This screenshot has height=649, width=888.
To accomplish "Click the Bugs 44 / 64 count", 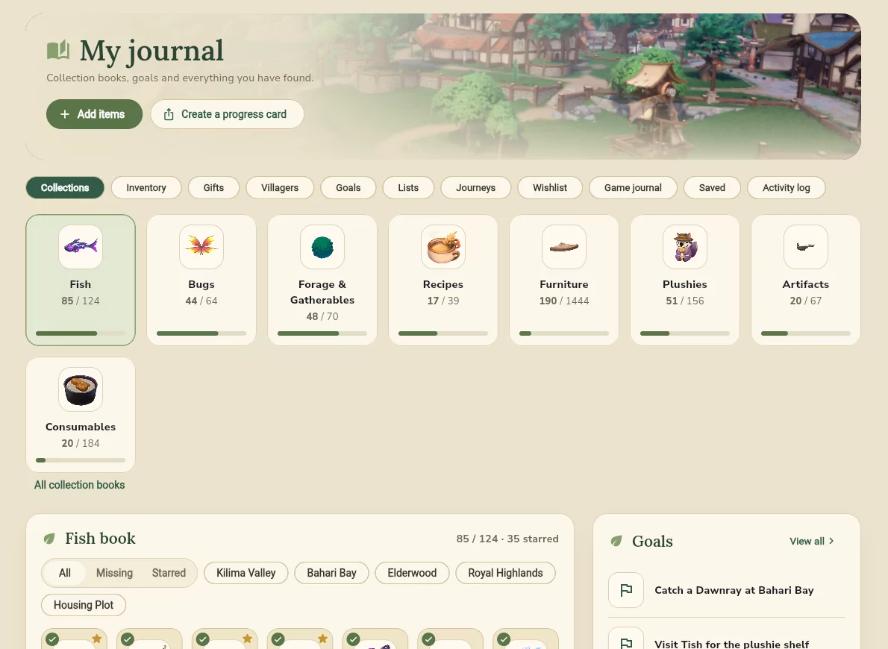I will 201,301.
